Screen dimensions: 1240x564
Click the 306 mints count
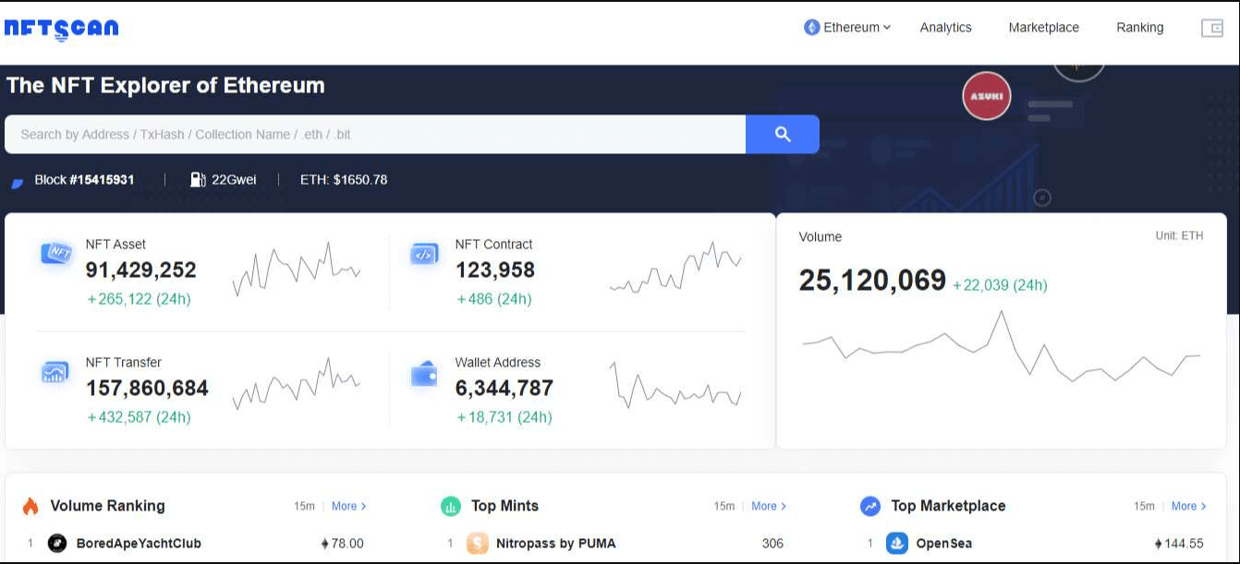772,543
